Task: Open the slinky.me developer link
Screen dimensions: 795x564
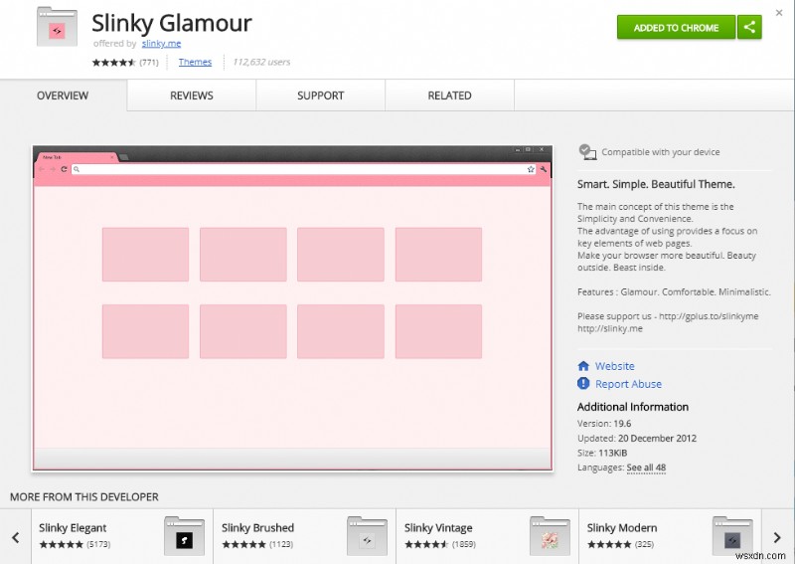Action: 161,43
